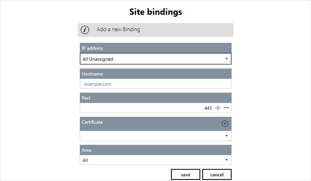Click the IP address section header
Image resolution: width=311 pixels, height=181 pixels.
tap(92, 48)
